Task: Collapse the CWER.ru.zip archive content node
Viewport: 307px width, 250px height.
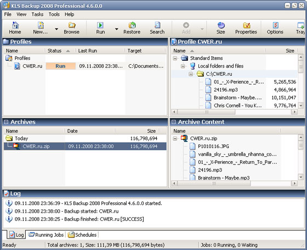Action: tap(175, 139)
